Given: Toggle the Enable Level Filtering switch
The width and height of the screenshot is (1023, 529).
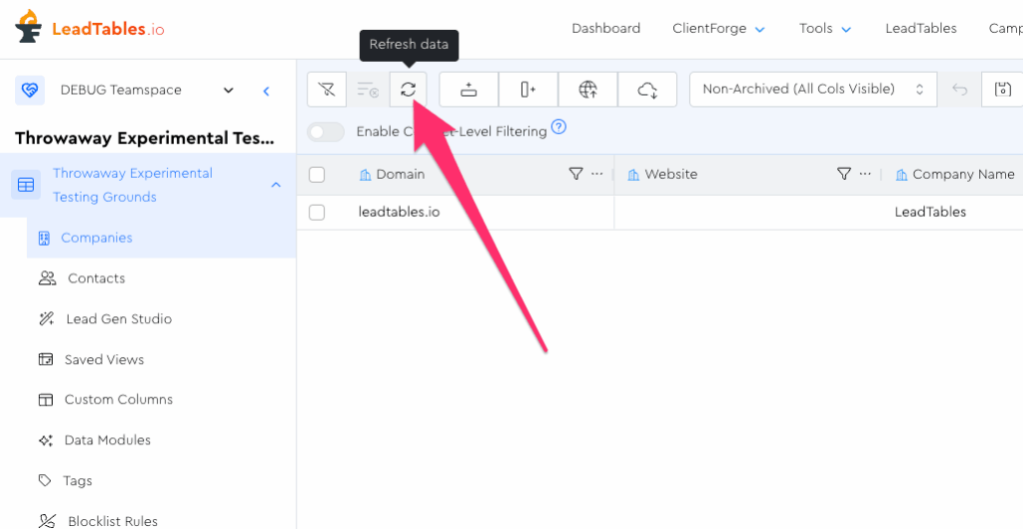Looking at the screenshot, I should 326,132.
